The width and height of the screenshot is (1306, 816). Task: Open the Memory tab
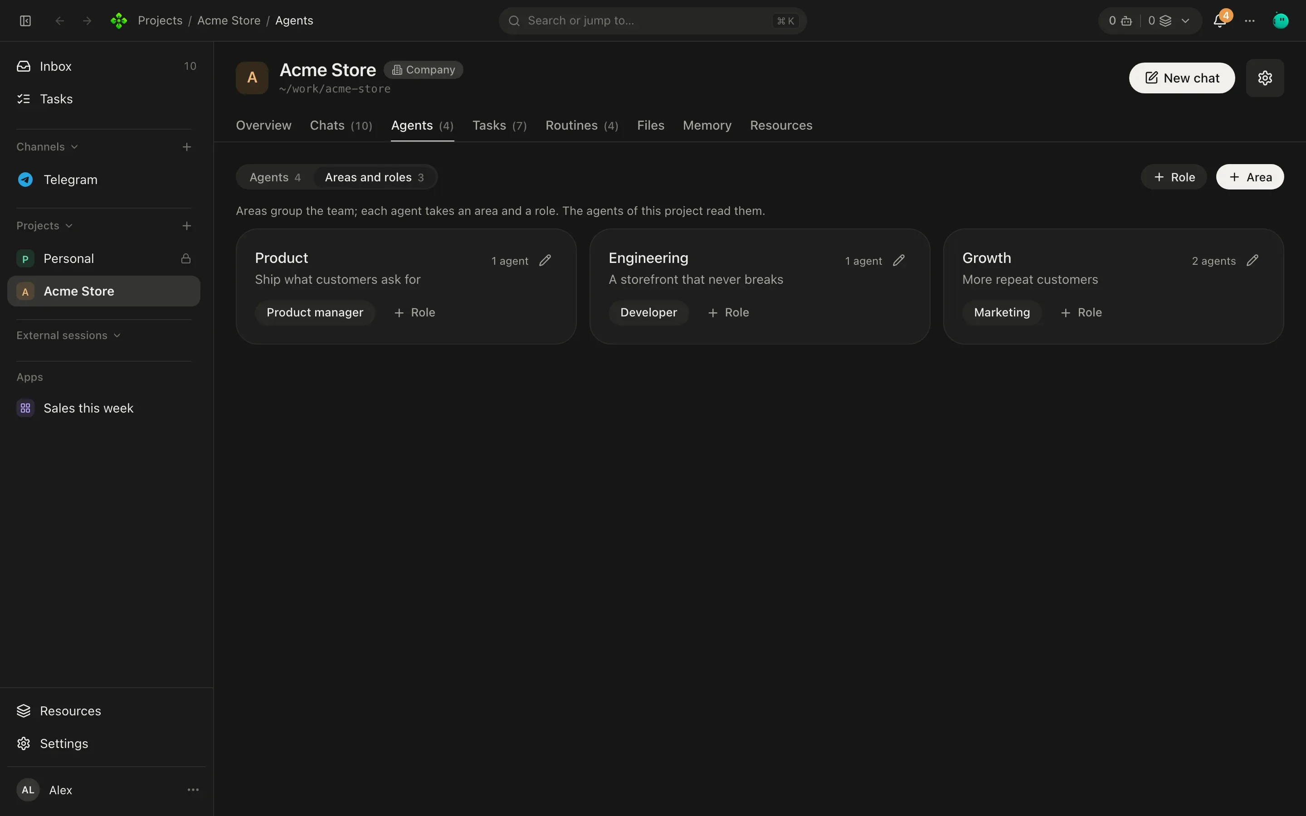[707, 125]
